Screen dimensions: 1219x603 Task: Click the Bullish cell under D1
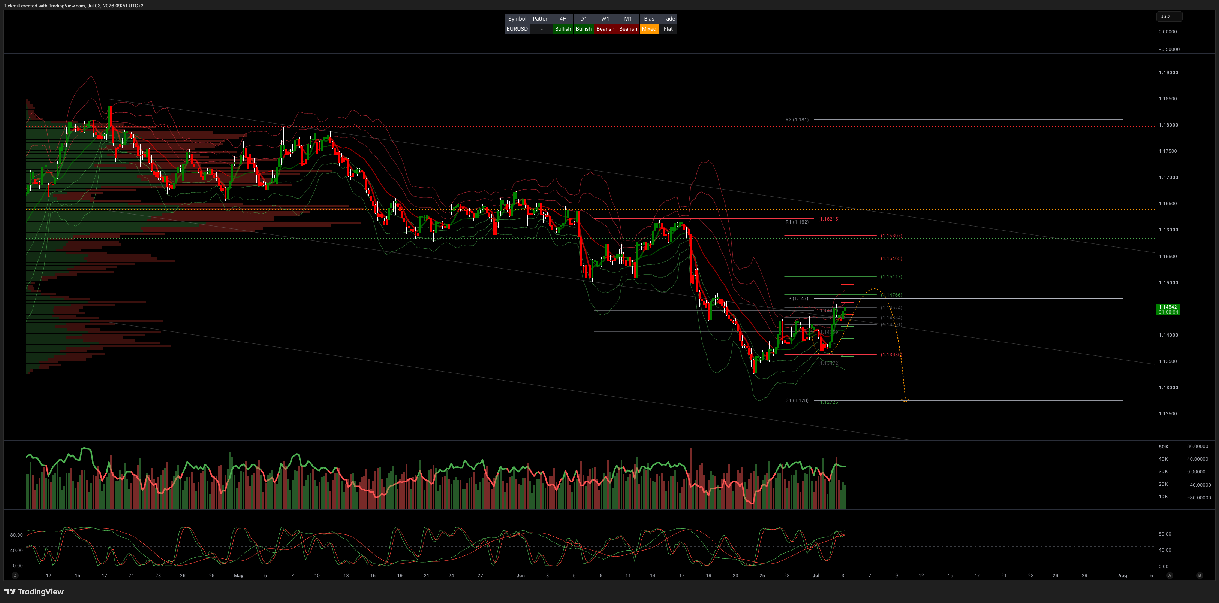(584, 29)
